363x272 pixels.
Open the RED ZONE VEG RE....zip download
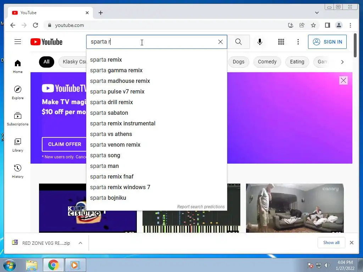[42, 243]
